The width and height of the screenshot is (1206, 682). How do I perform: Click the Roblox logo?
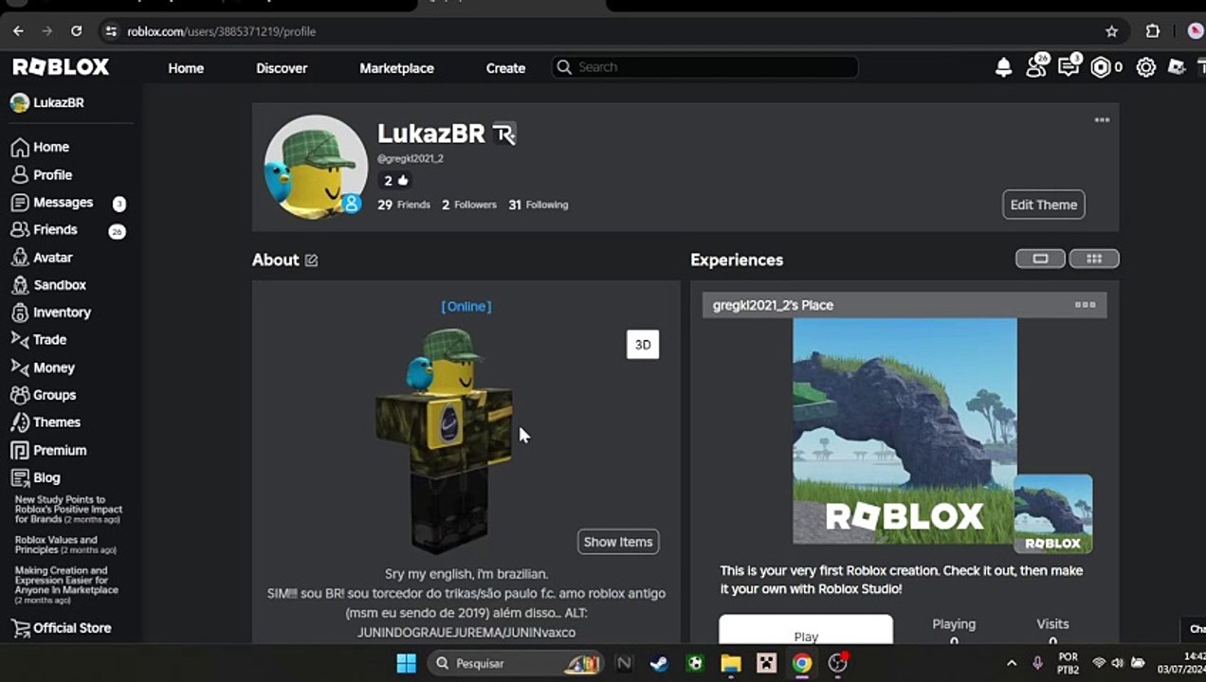pos(61,67)
